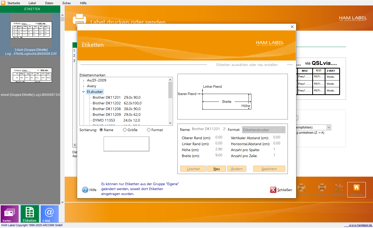
Task: Close the Etiketten dialog with X
Action: point(292,27)
